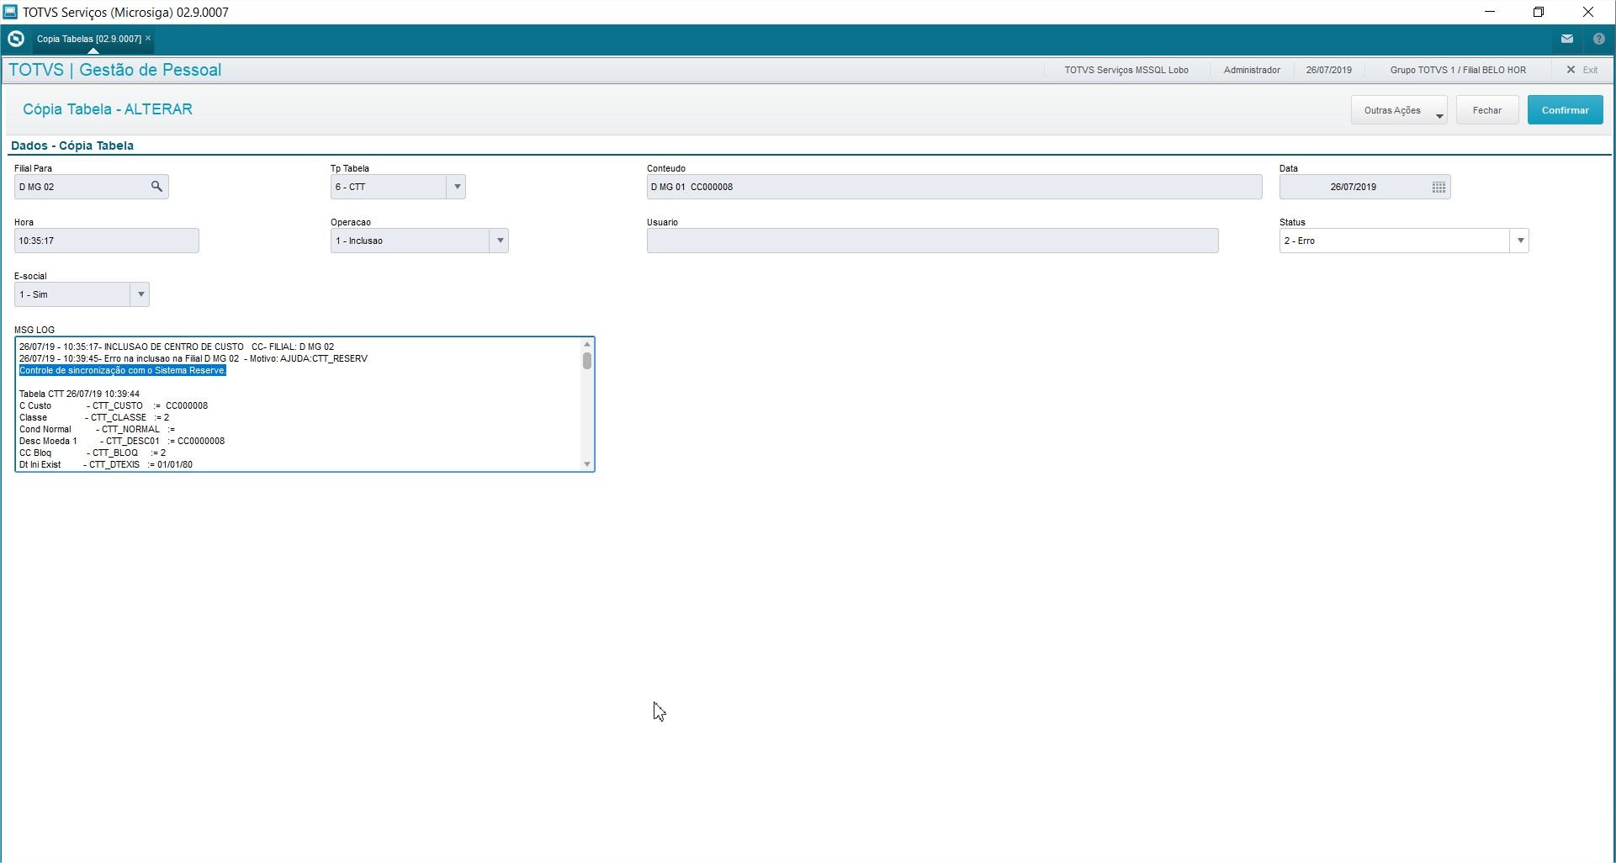Click the 'CTT_CLASSE := 2' log line
The width and height of the screenshot is (1616, 863).
point(94,417)
